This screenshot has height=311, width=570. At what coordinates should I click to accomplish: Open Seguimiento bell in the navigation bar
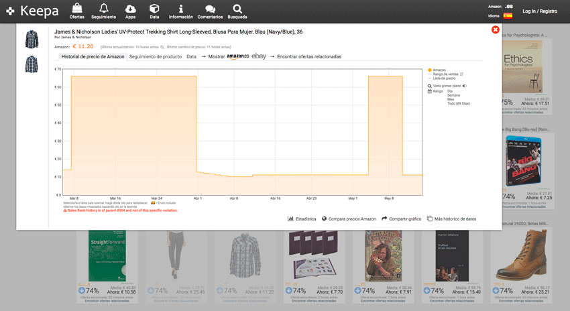[x=103, y=11]
